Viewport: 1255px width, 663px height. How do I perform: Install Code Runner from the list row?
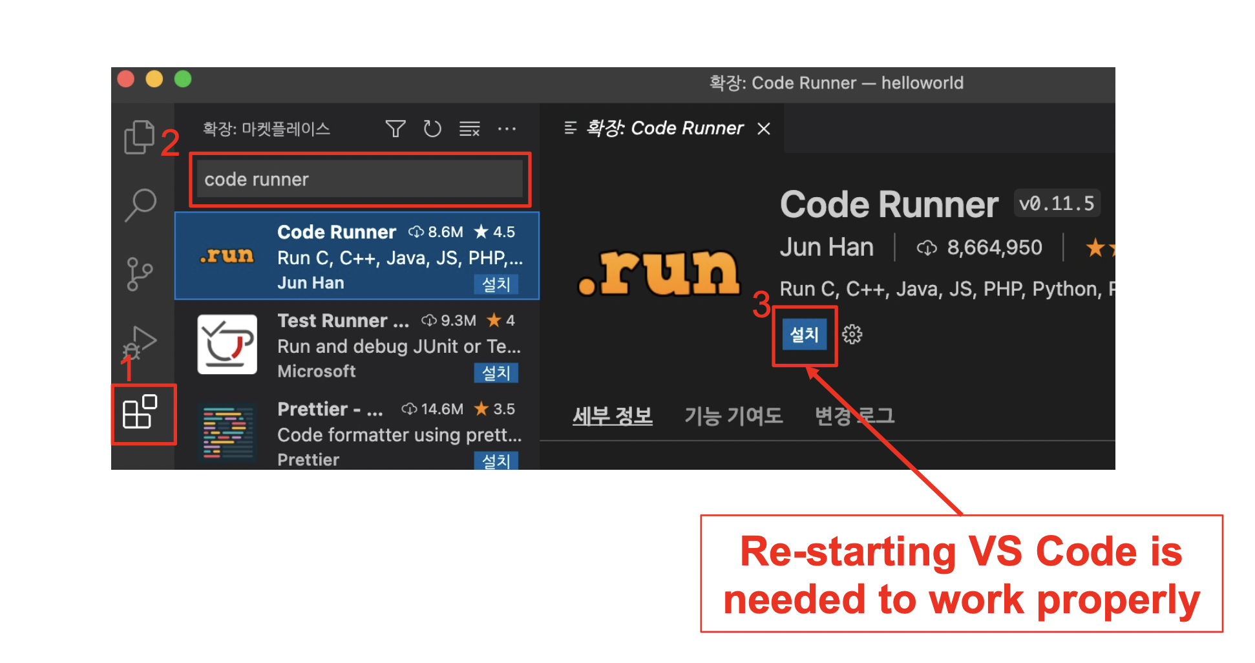(x=496, y=284)
